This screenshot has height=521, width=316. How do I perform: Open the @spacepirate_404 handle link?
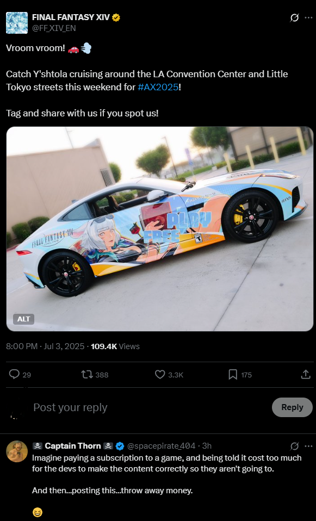pyautogui.click(x=161, y=446)
